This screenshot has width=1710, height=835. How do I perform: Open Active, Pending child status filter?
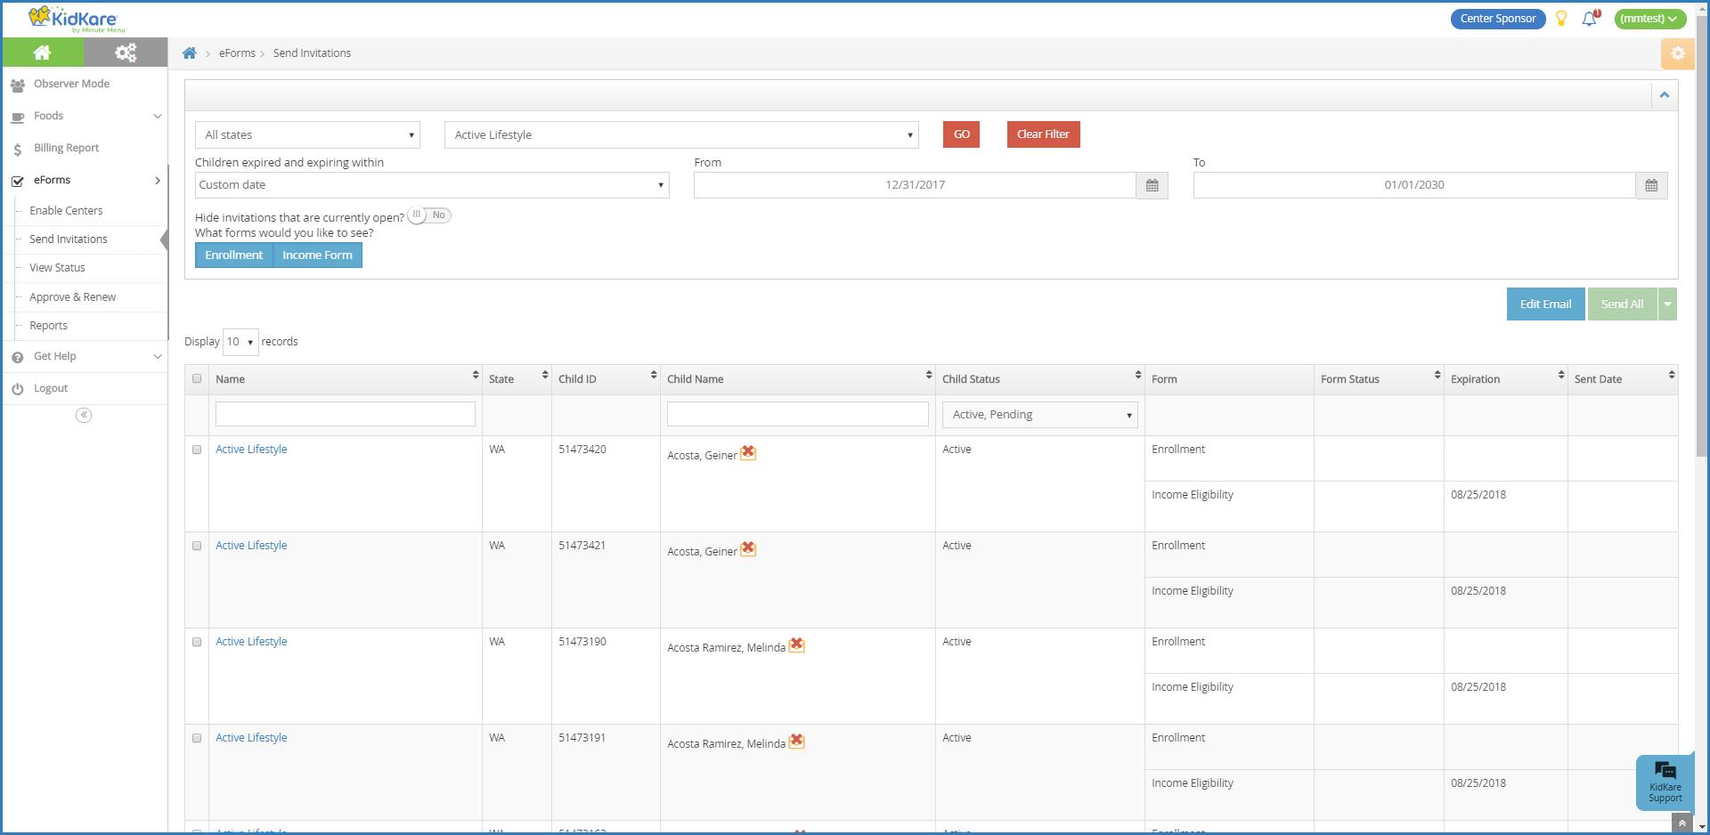pos(1040,415)
